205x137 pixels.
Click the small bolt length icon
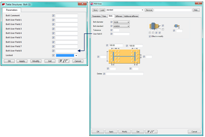pyautogui.click(x=176, y=26)
